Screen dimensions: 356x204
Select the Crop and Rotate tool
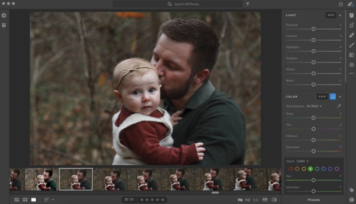tap(351, 26)
